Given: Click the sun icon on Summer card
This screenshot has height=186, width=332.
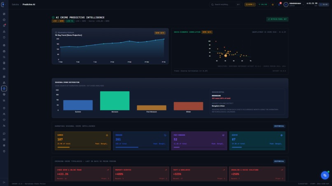Looking at the screenshot, I should [x=107, y=135].
